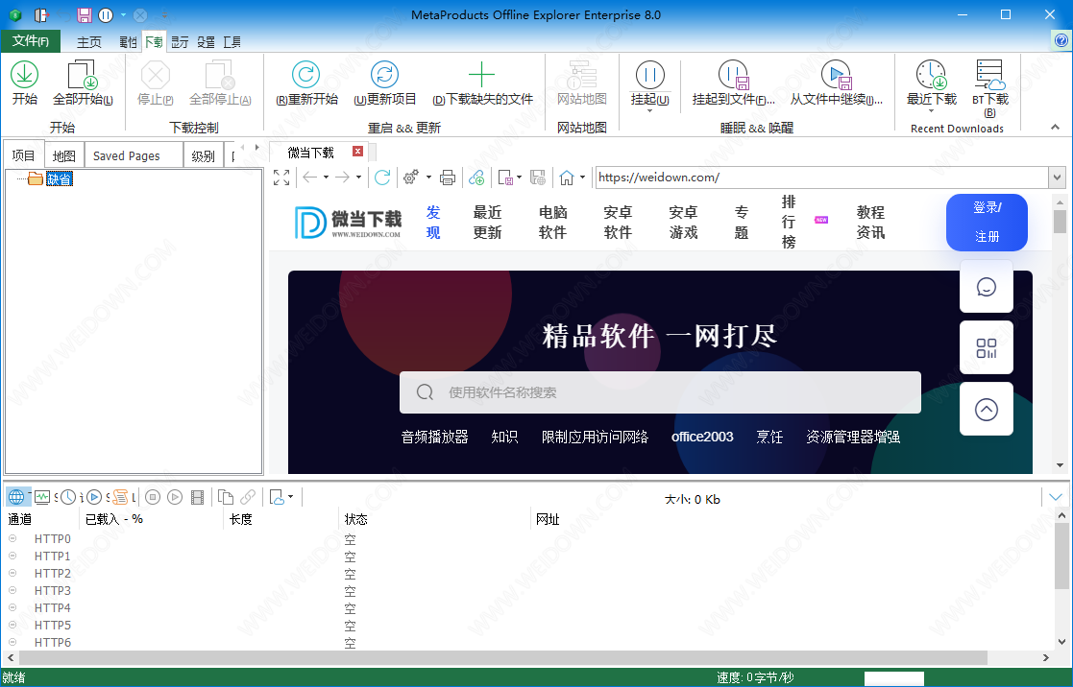Viewport: 1073px width, 687px height.
Task: Click 从文件中继续 resume from file icon
Action: pos(837,75)
